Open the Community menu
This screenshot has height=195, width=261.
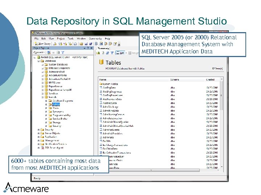[95, 39]
